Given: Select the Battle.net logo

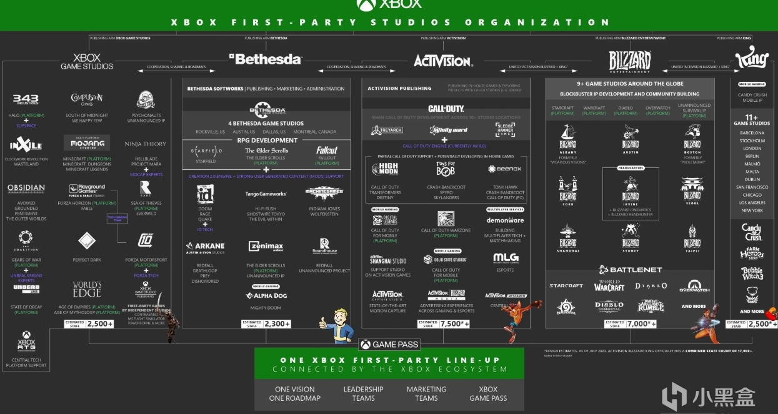Looking at the screenshot, I should click(629, 270).
